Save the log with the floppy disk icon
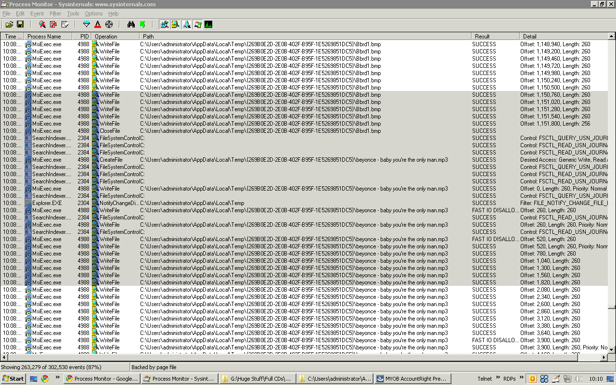616x385 pixels. [x=20, y=24]
